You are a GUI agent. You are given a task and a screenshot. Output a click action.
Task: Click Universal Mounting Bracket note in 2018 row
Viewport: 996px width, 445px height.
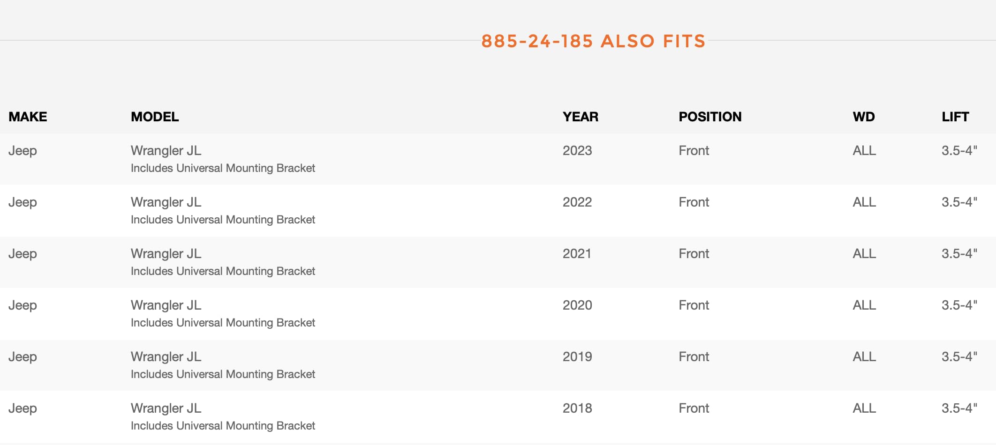223,426
